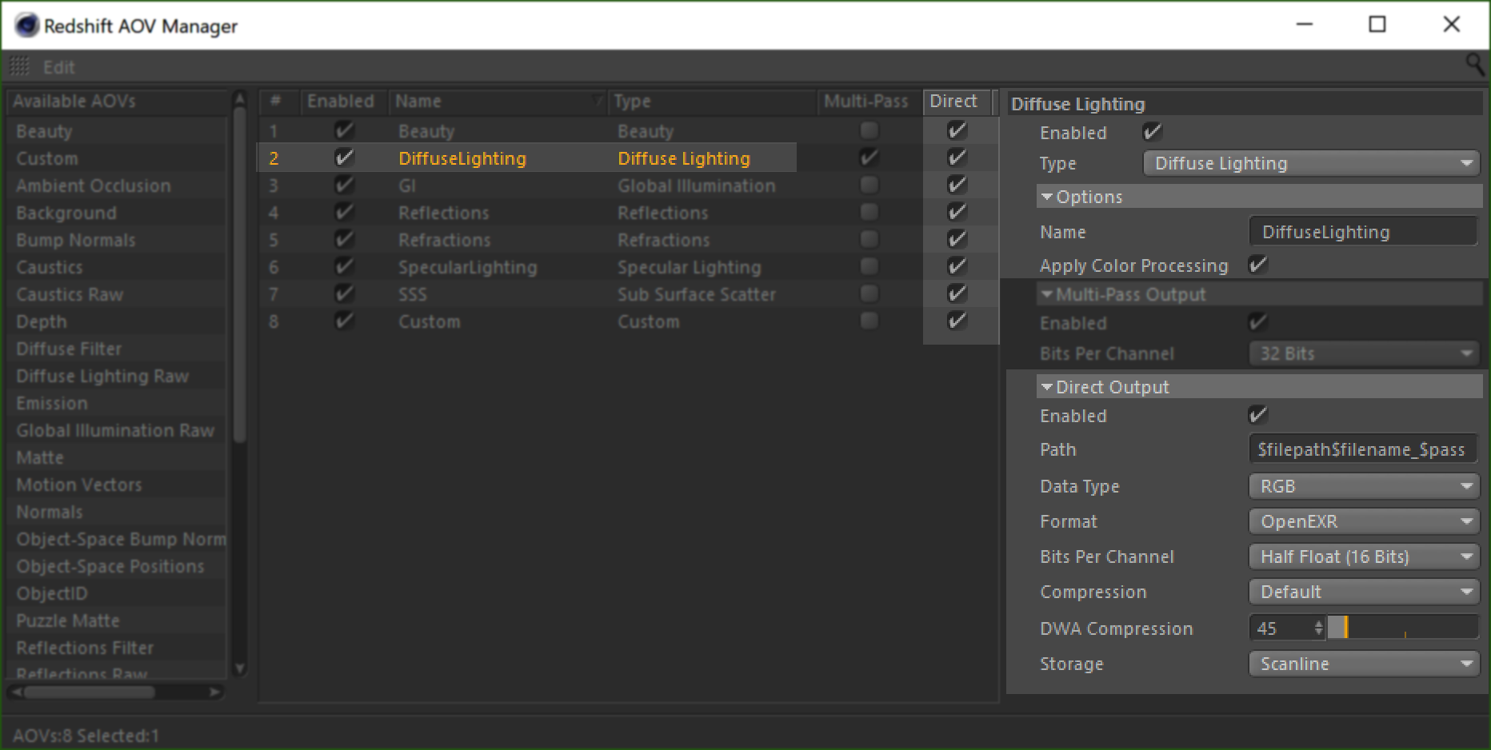1491x750 pixels.
Task: Enable Multi-Pass for the Beauty AOV
Action: [869, 130]
